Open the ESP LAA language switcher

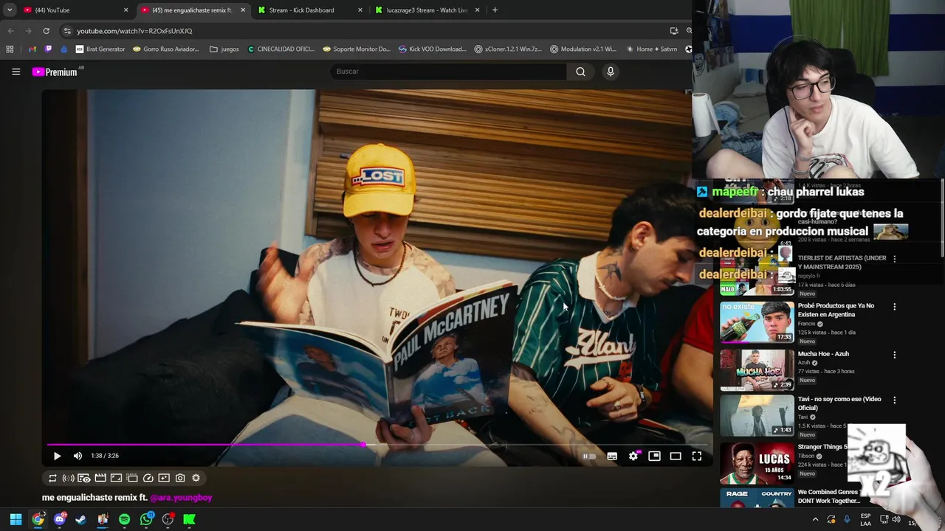(865, 519)
